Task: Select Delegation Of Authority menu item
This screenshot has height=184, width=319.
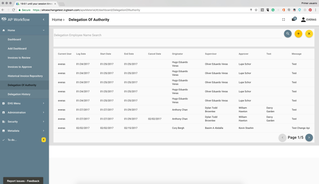Action: point(24,85)
